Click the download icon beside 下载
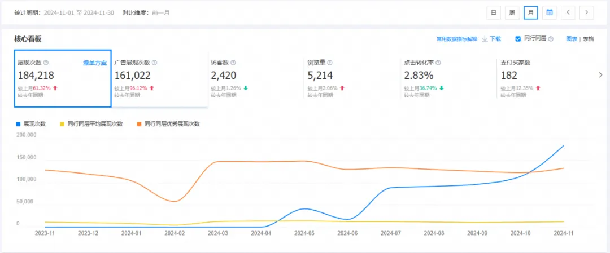Image resolution: width=610 pixels, height=253 pixels. click(485, 39)
